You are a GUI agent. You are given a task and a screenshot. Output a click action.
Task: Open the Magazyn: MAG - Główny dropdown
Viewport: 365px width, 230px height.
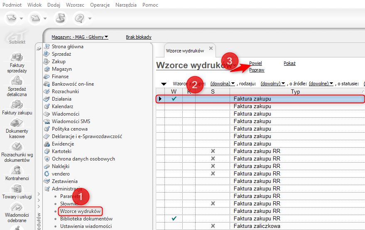(80, 37)
